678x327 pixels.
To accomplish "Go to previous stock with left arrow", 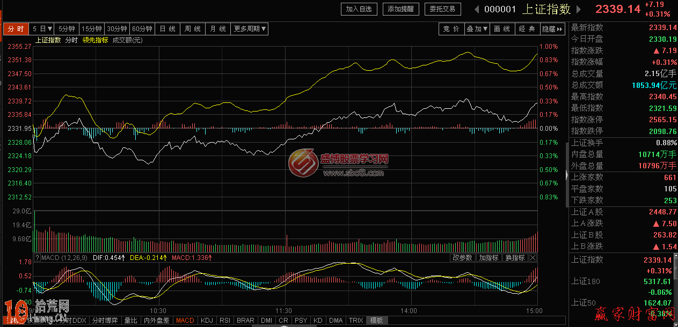I will pyautogui.click(x=476, y=9).
